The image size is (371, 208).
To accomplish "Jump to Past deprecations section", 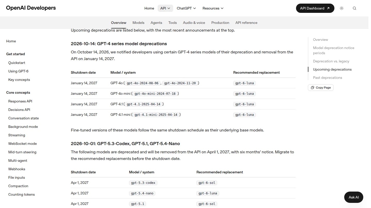I will 327,78.
